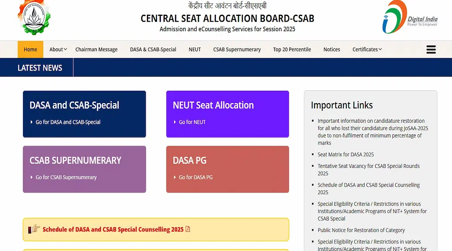Open the Chairman Message menu item
452x251 pixels.
(96, 49)
